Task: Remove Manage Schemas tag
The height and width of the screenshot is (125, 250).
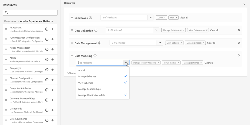Action: click(201, 63)
